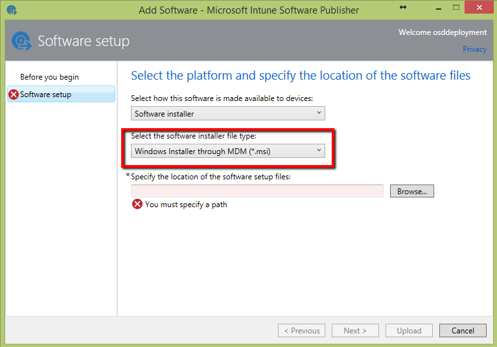Click the Upload button
The image size is (497, 347).
(409, 330)
